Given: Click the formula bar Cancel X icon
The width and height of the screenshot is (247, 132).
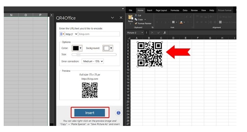Looking at the screenshot, I should 152,32.
